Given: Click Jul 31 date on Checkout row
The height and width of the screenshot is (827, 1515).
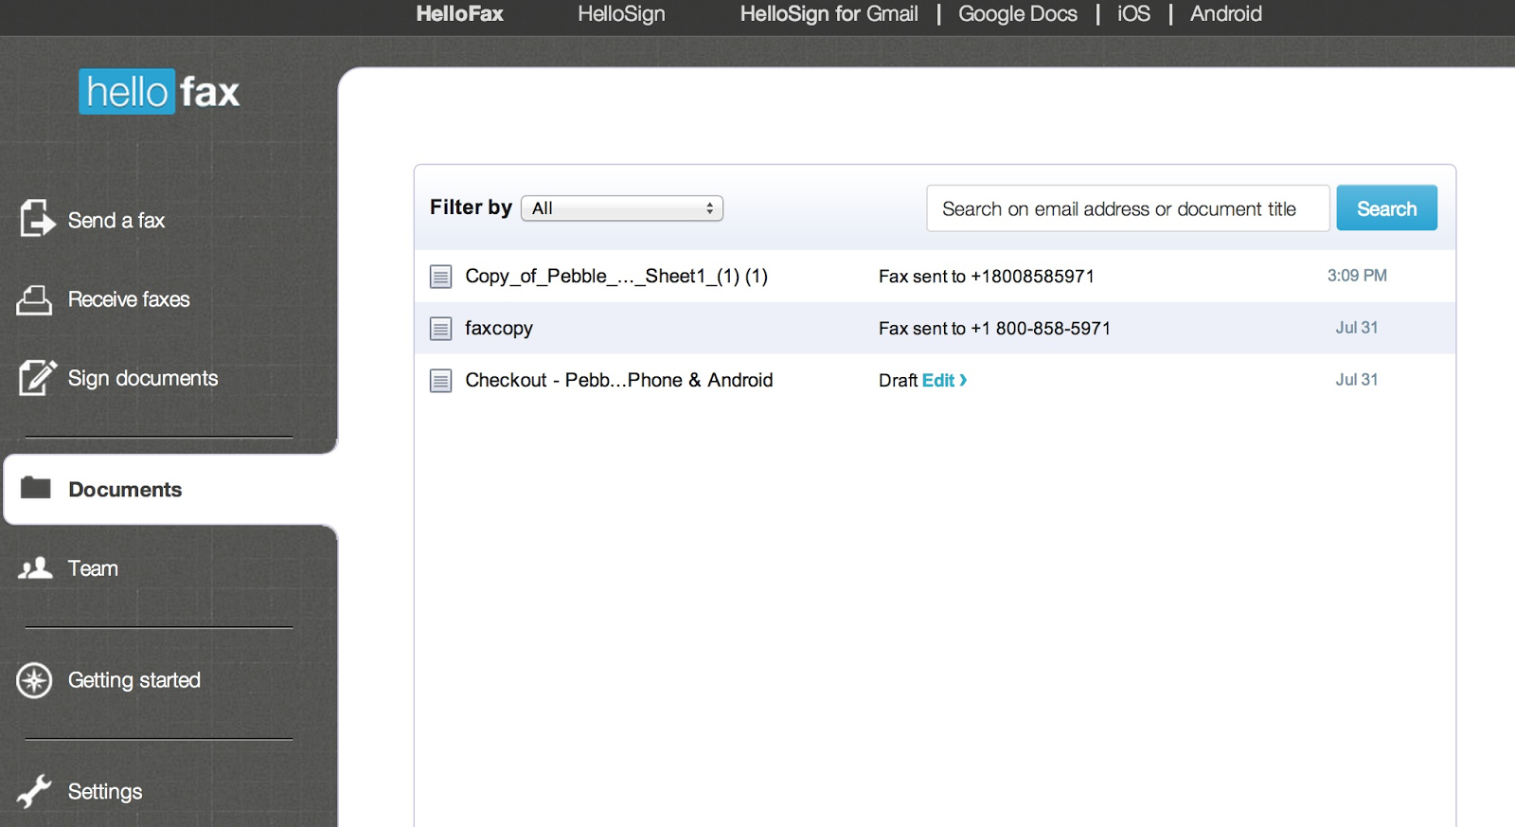Looking at the screenshot, I should click(1357, 380).
